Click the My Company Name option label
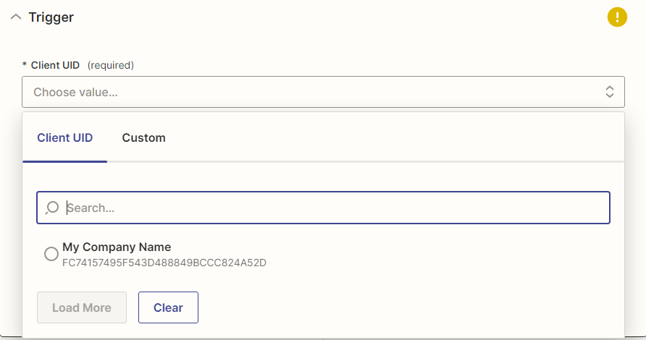The height and width of the screenshot is (340, 646). pyautogui.click(x=117, y=247)
